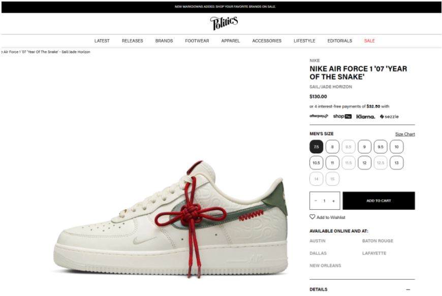Open the Size Chart link
This screenshot has height=296, width=442.
pos(405,134)
